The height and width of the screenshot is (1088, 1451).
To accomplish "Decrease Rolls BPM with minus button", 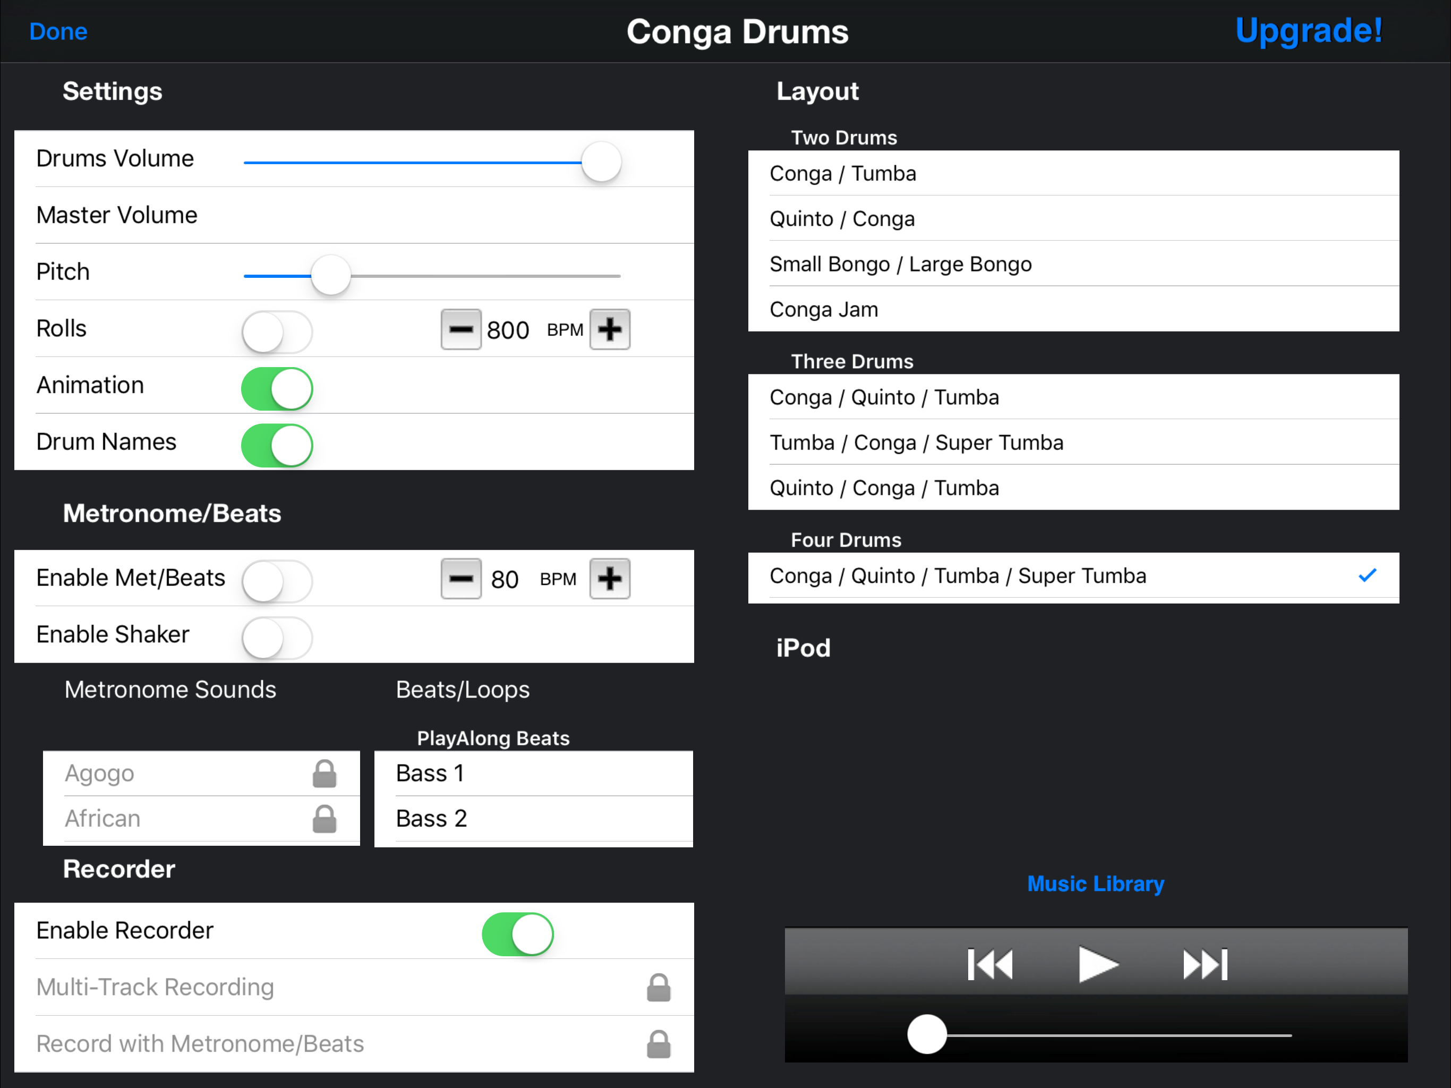I will 460,329.
